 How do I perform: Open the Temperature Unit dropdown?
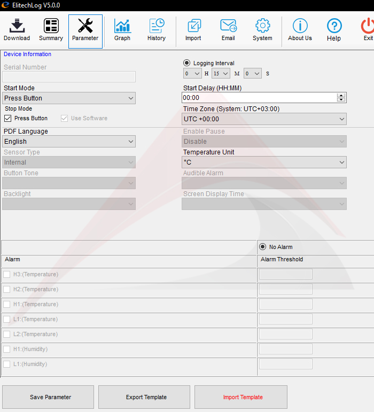click(264, 162)
